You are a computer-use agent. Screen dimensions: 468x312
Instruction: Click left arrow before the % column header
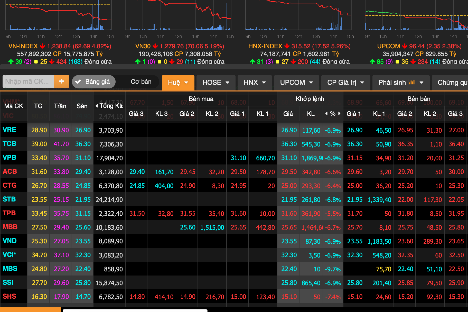click(x=326, y=114)
